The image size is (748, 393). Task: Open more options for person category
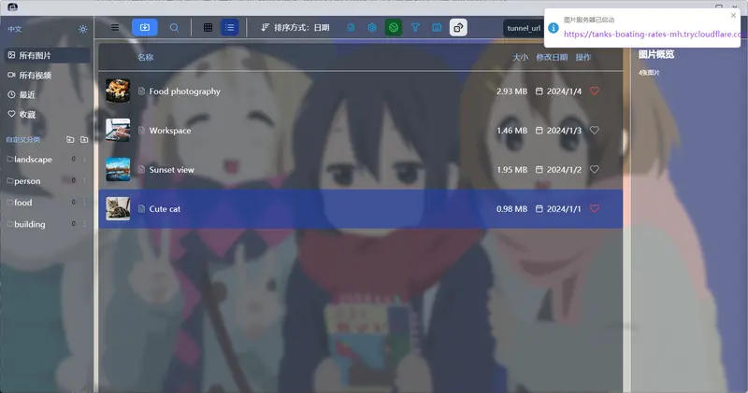pyautogui.click(x=85, y=180)
